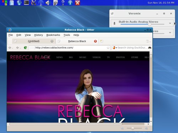Open the PHOTOS page link
This screenshot has height=133, width=178.
click(x=120, y=57)
